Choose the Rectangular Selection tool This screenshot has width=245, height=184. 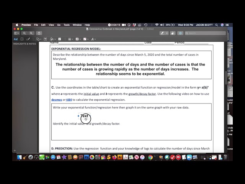coord(22,39)
